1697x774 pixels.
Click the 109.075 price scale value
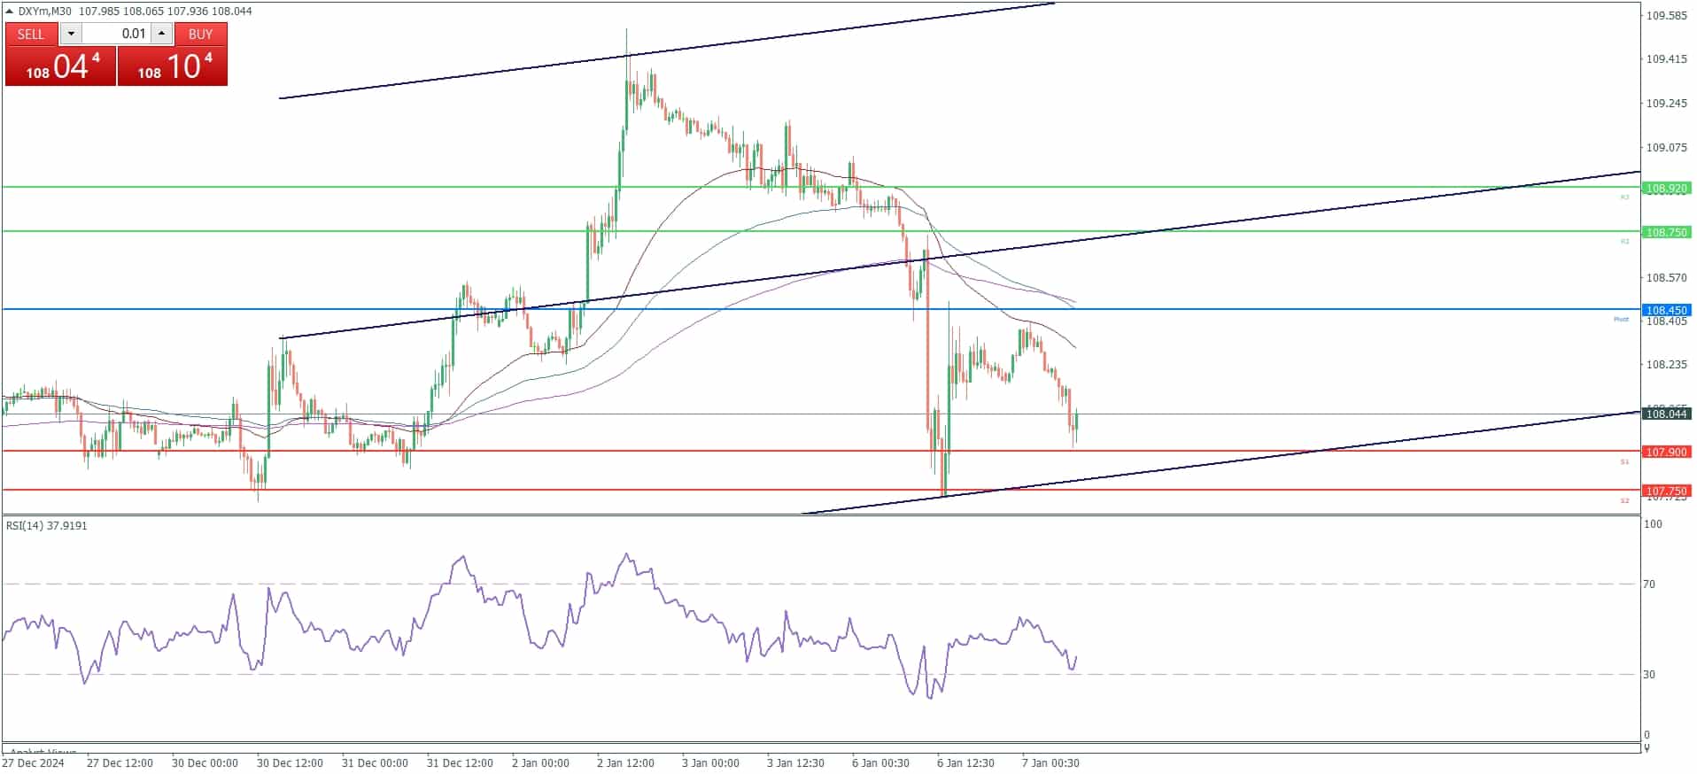click(x=1666, y=147)
